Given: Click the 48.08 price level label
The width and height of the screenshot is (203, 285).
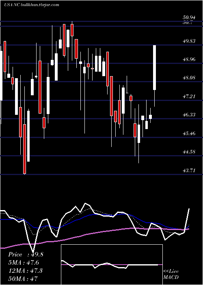Looking at the screenshot, I should click(x=189, y=78).
